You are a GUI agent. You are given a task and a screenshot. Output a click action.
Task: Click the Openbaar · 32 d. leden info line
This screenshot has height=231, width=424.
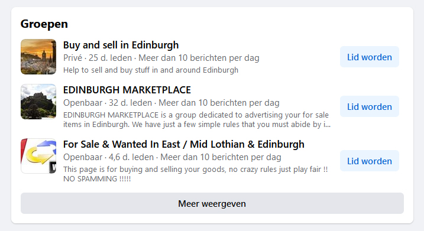[171, 103]
